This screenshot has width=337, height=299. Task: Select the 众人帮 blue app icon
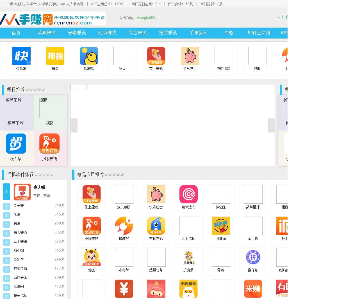tap(16, 144)
